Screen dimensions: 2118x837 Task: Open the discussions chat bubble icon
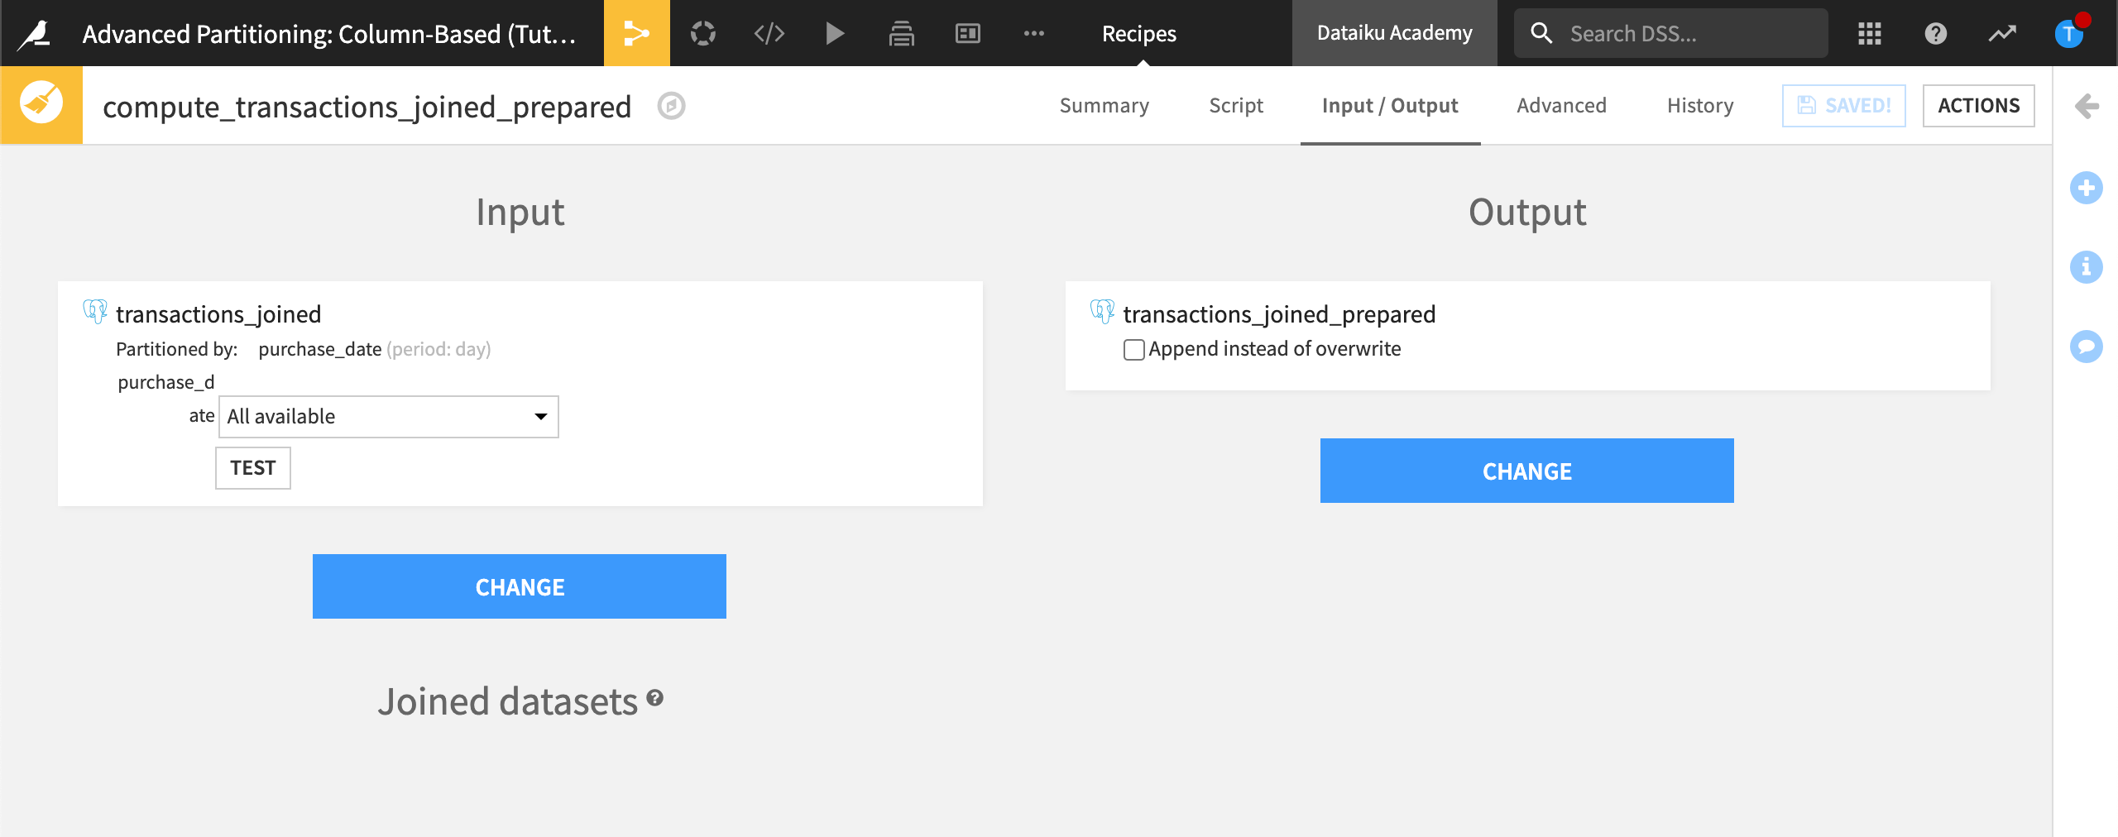click(2087, 346)
